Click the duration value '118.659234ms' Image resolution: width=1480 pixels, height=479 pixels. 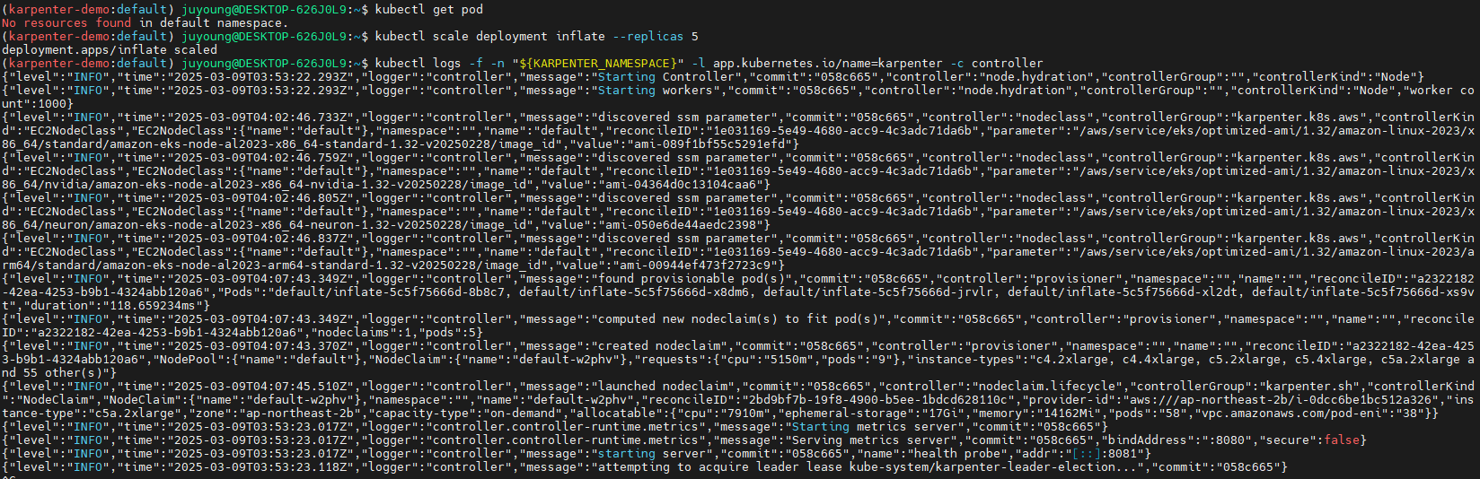(153, 305)
